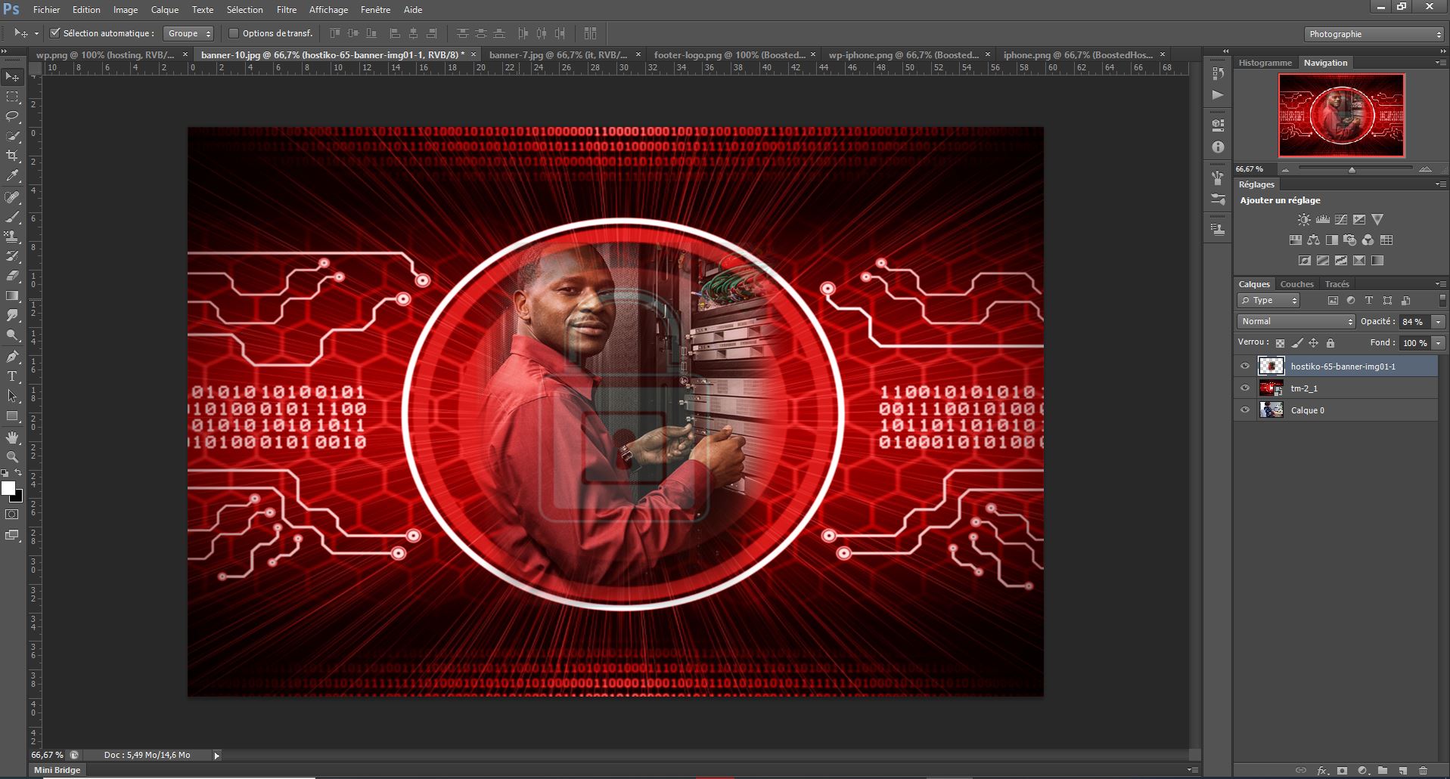Delete layer using trash icon
Screen dimensions: 1450x779
pyautogui.click(x=1423, y=771)
